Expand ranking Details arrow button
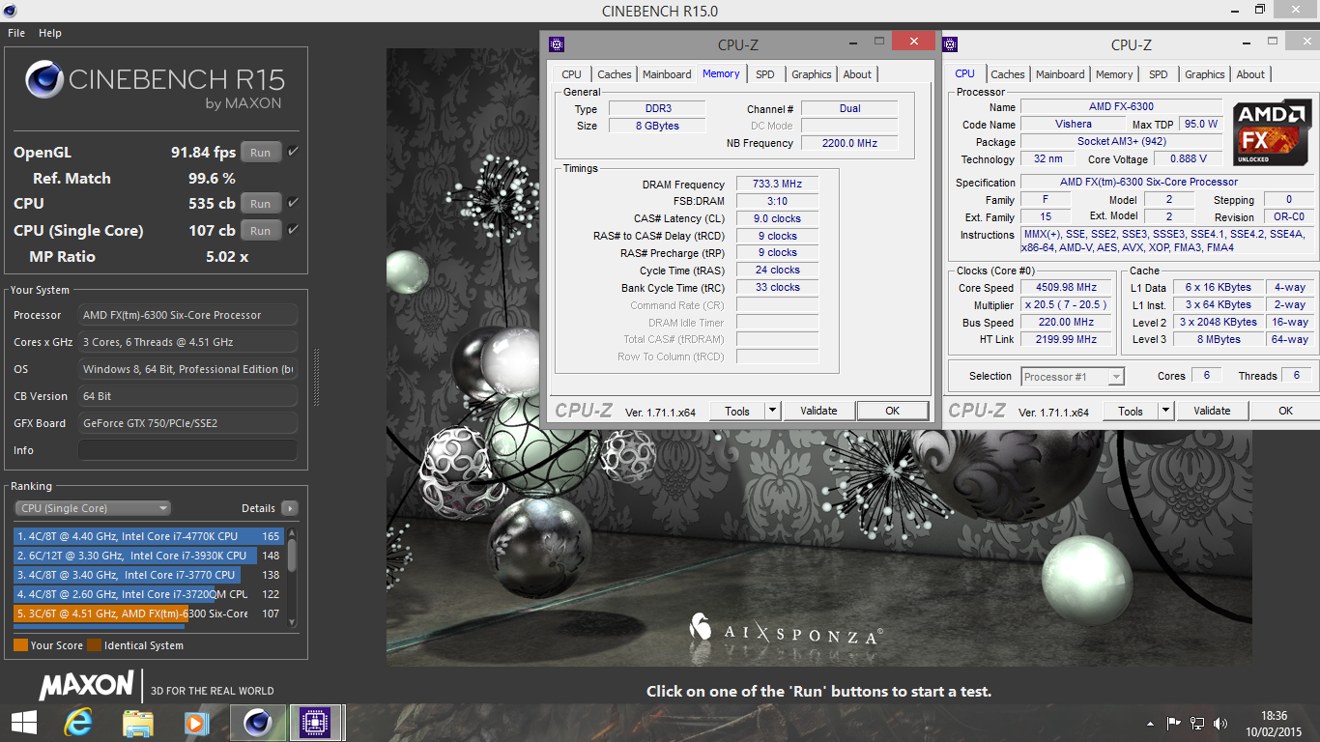The image size is (1320, 742). (290, 508)
